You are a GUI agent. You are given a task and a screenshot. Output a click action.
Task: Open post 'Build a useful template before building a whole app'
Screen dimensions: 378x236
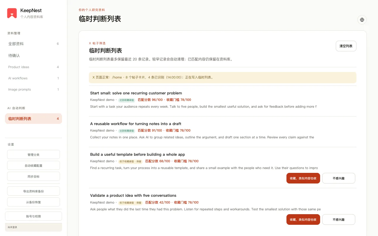pos(137,154)
